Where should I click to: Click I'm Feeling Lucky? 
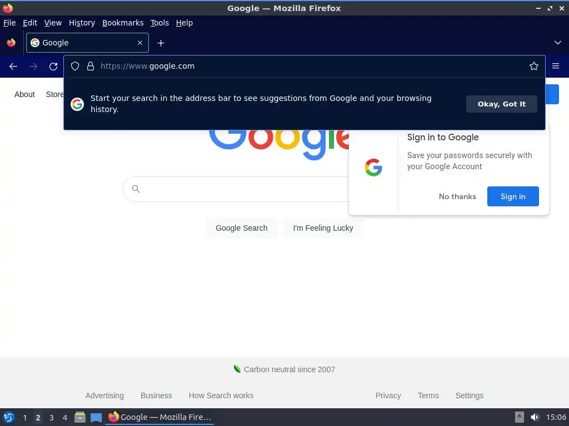pyautogui.click(x=323, y=228)
